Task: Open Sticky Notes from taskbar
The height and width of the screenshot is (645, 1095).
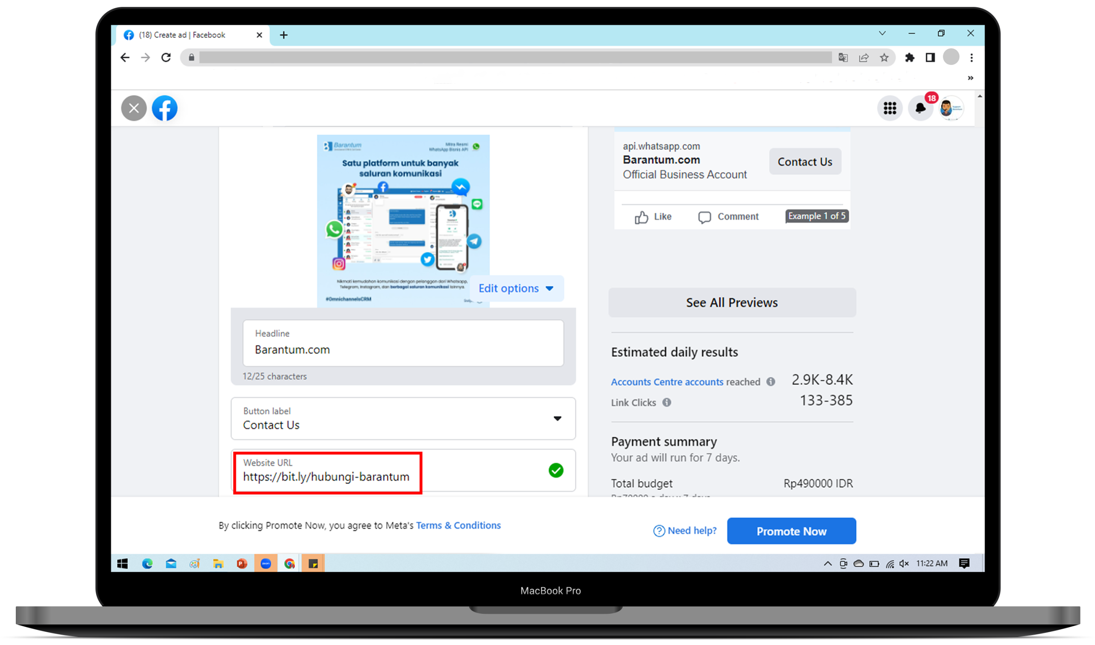Action: 313,564
